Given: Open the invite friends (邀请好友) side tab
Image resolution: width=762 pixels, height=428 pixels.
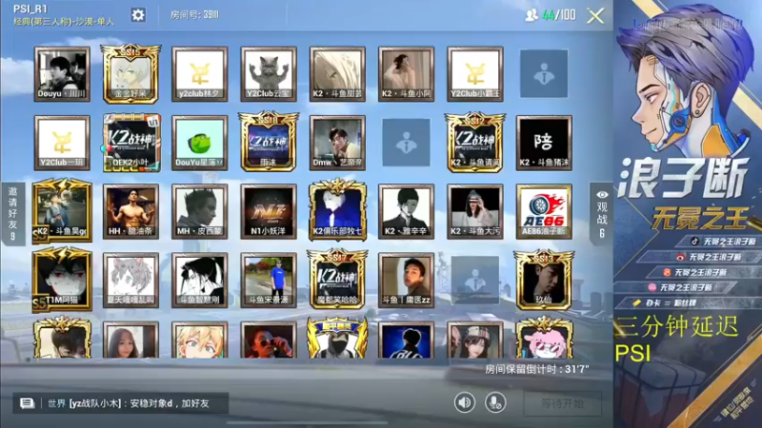Looking at the screenshot, I should 12,213.
